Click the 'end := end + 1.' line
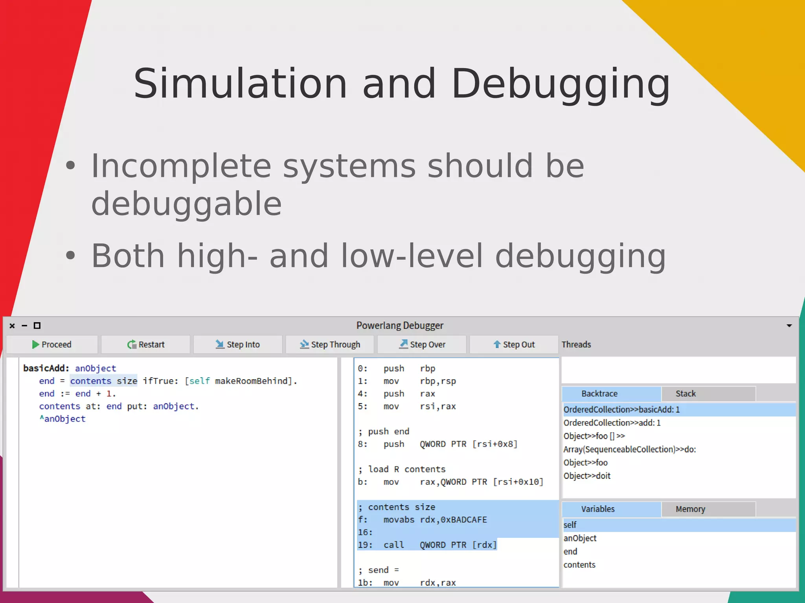Image resolution: width=805 pixels, height=603 pixels. [x=77, y=394]
